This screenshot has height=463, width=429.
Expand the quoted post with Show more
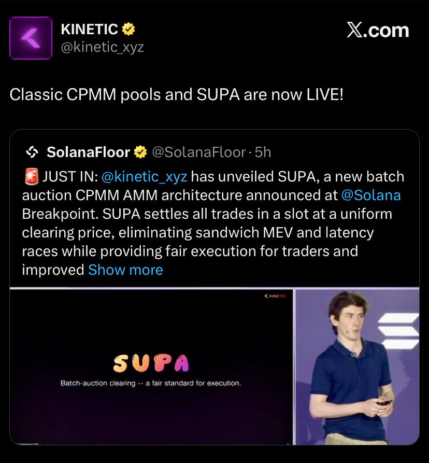pos(125,270)
